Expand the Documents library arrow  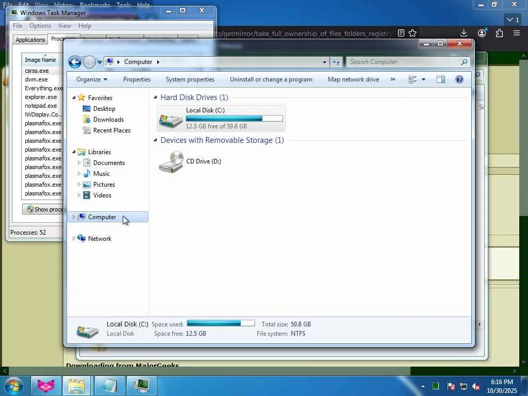tap(79, 162)
